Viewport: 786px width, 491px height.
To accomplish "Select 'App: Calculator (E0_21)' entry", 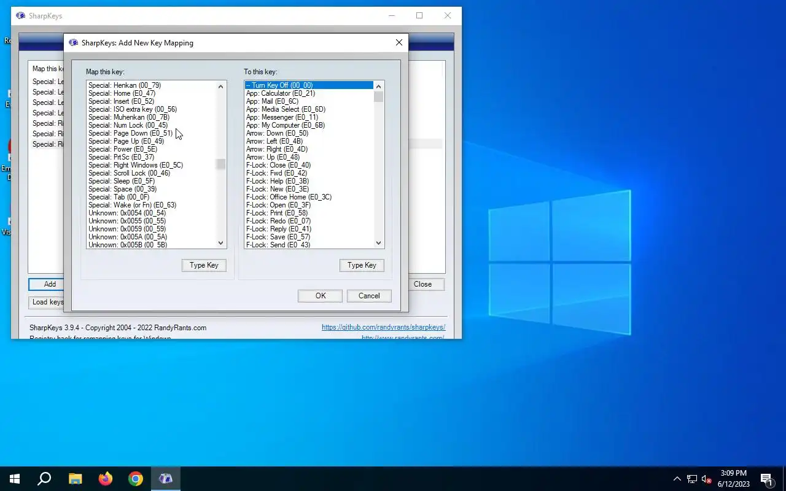I will (x=309, y=93).
